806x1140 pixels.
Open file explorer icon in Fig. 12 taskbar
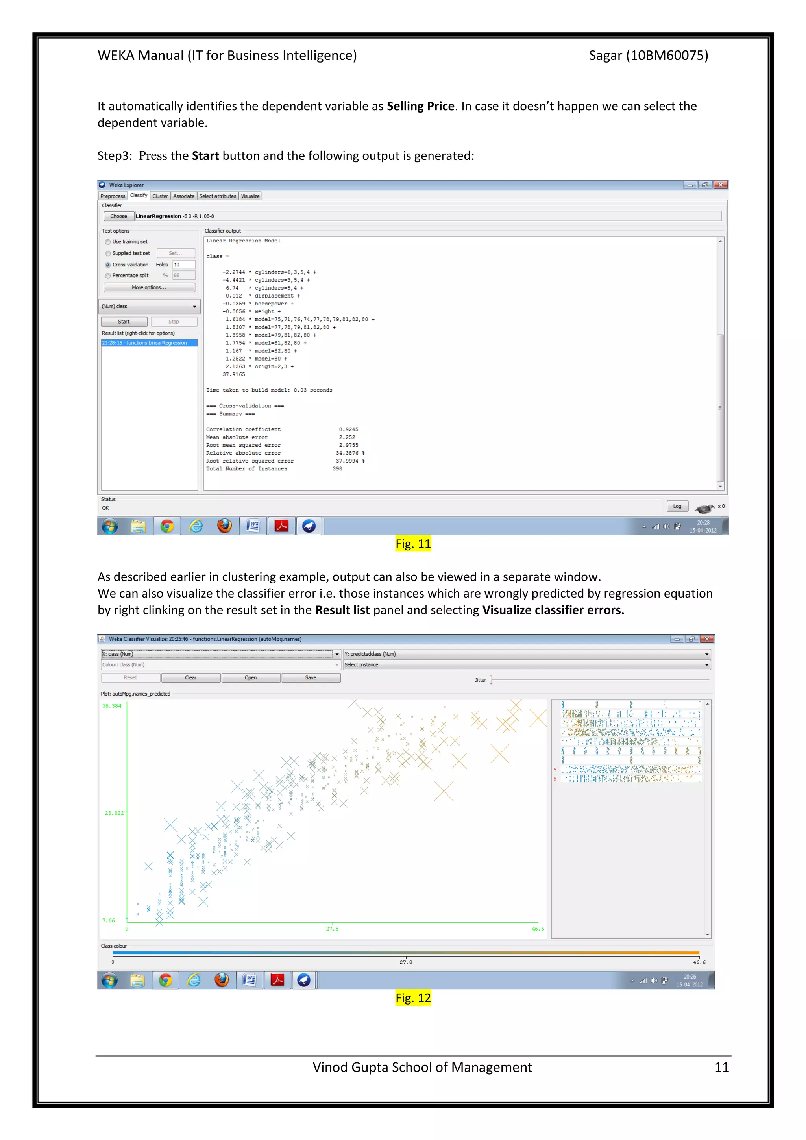(137, 980)
